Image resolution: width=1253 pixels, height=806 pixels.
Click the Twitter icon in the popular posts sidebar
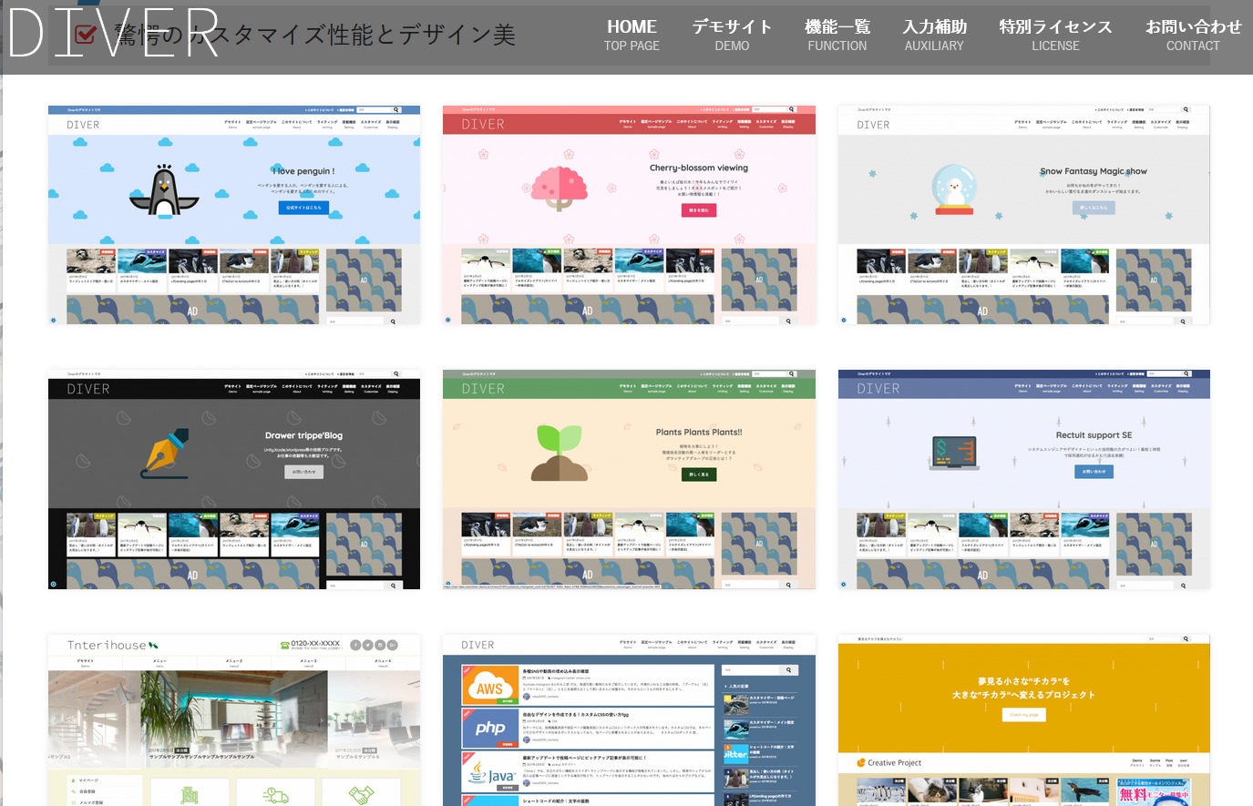[x=735, y=752]
